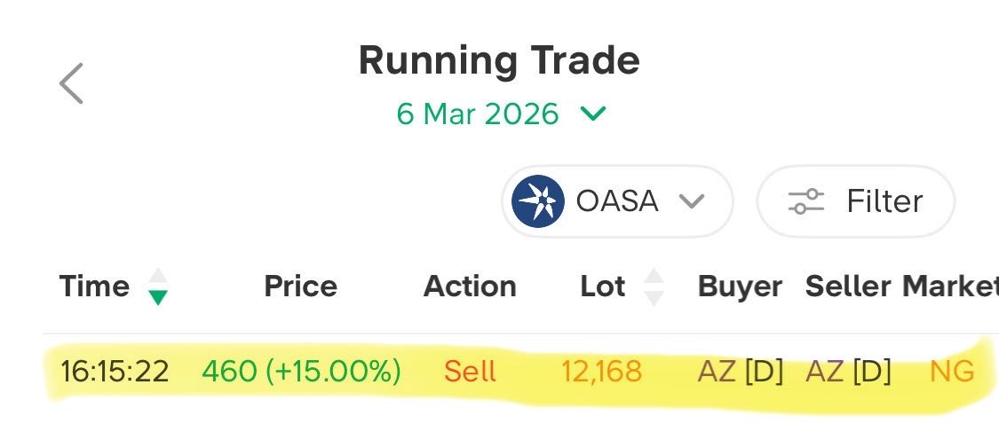Image resolution: width=999 pixels, height=424 pixels.
Task: Click the Running Trade title
Action: pyautogui.click(x=498, y=61)
